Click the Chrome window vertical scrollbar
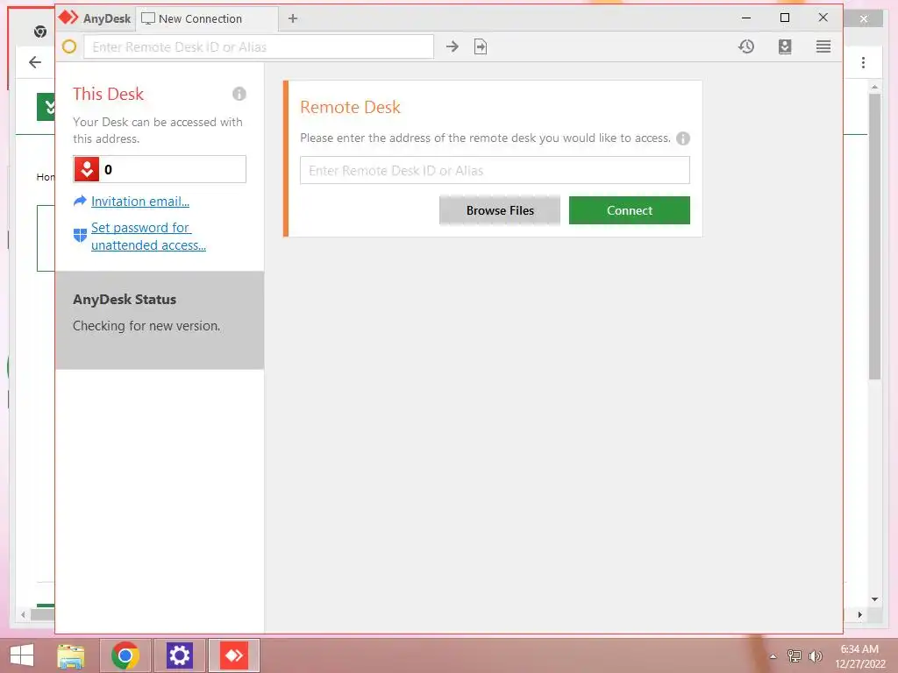898x673 pixels. coord(874,237)
